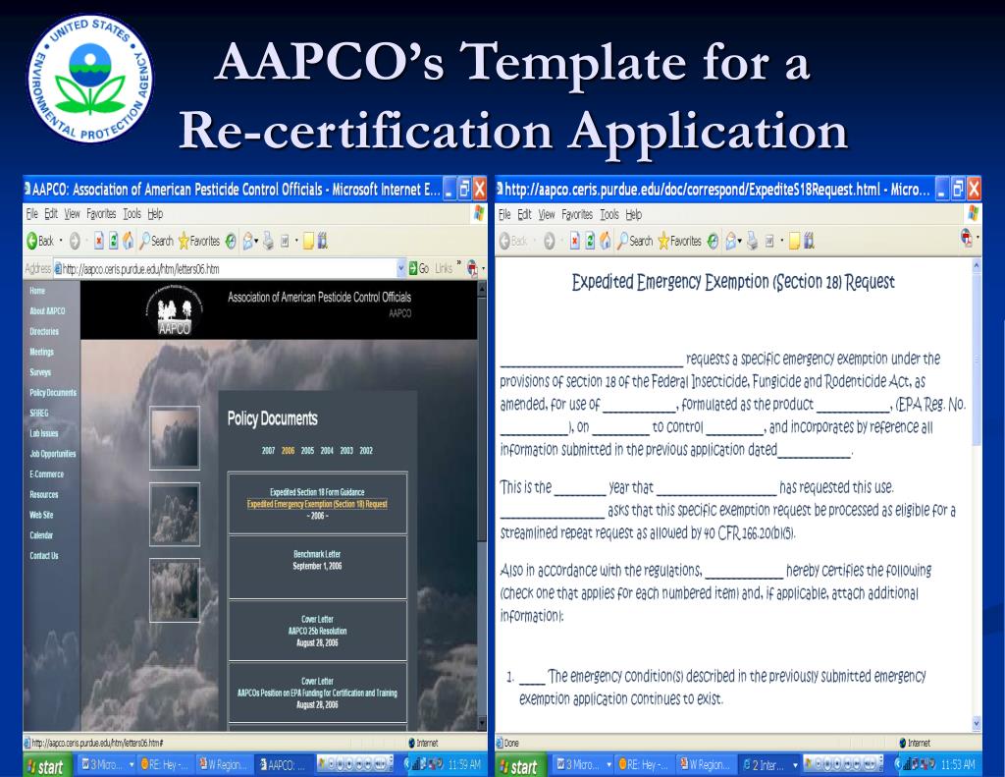This screenshot has width=1005, height=777.
Task: Click Edit page icon in left AAPCO toolbar
Action: (x=285, y=242)
